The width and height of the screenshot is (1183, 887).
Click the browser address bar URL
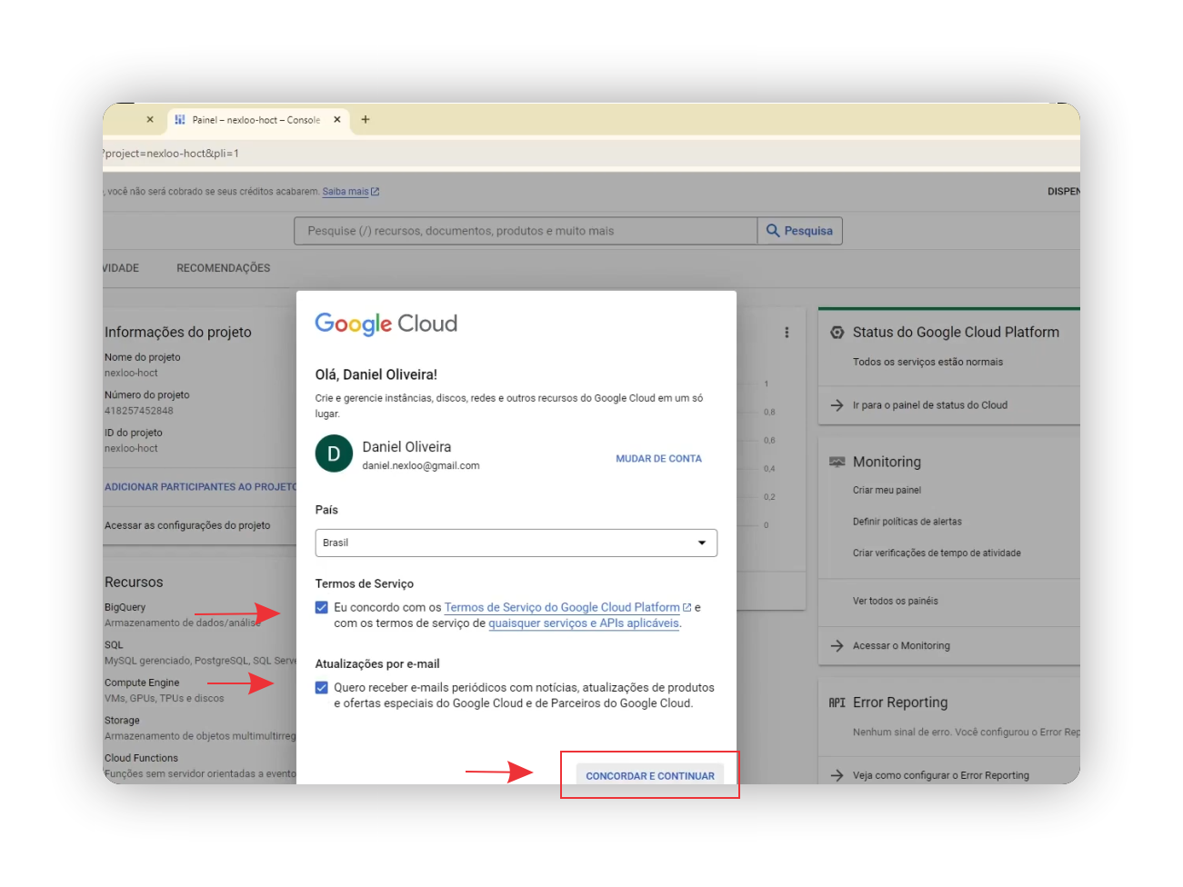coord(172,154)
